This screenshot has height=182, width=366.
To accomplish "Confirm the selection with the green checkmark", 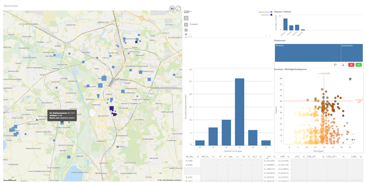I will [x=359, y=65].
